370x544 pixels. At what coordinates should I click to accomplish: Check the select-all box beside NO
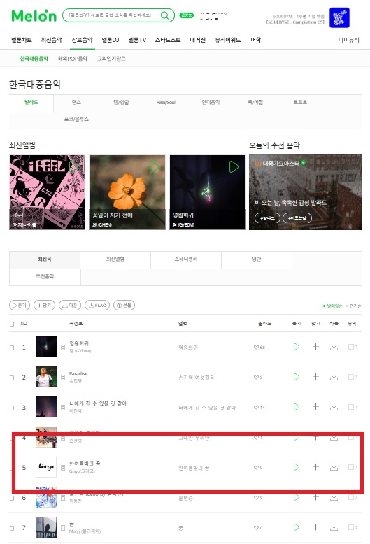point(12,324)
